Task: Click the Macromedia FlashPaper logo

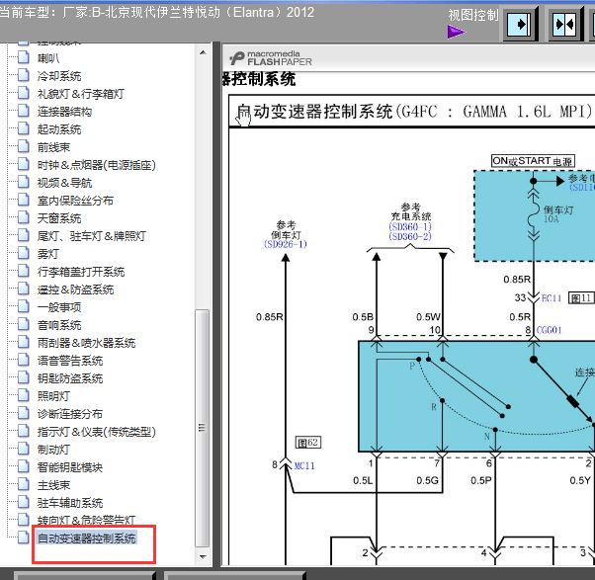Action: click(271, 58)
